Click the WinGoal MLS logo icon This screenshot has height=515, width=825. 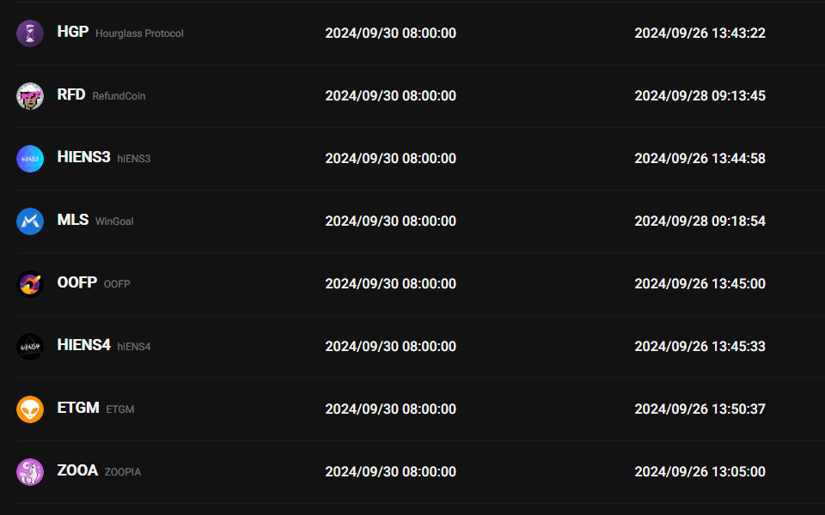click(30, 221)
